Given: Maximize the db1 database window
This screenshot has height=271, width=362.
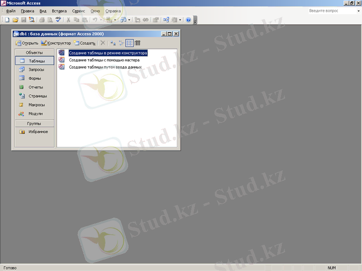Looking at the screenshot, I should click(170, 34).
